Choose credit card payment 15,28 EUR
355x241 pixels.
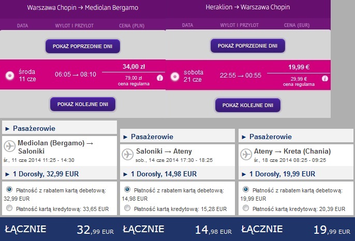127,208
